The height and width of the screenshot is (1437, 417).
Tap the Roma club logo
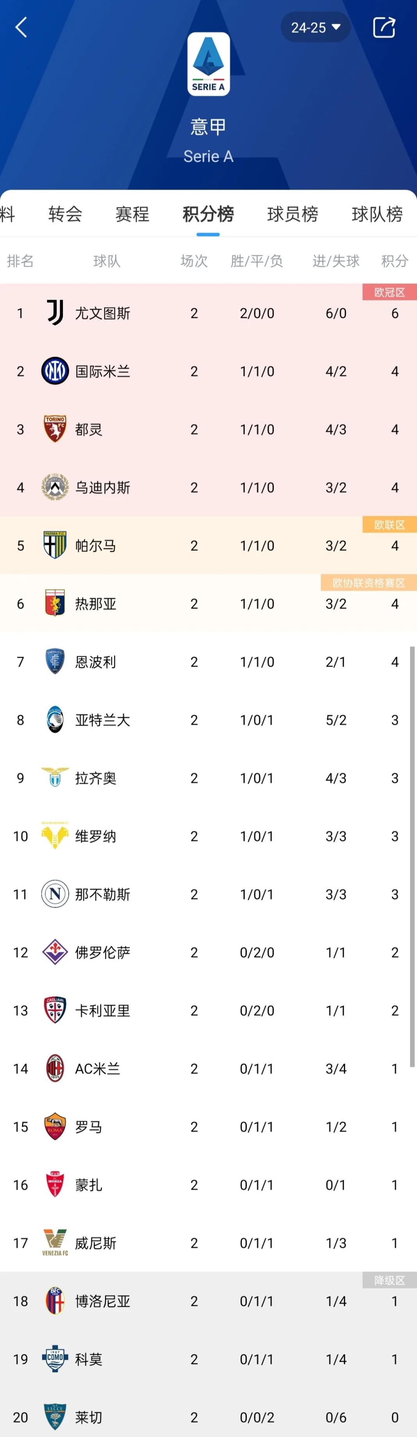[x=54, y=1127]
